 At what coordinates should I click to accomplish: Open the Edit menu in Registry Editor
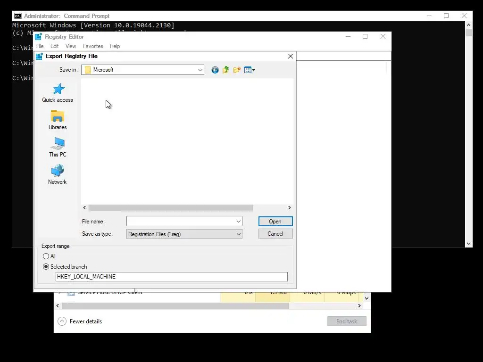tap(55, 46)
